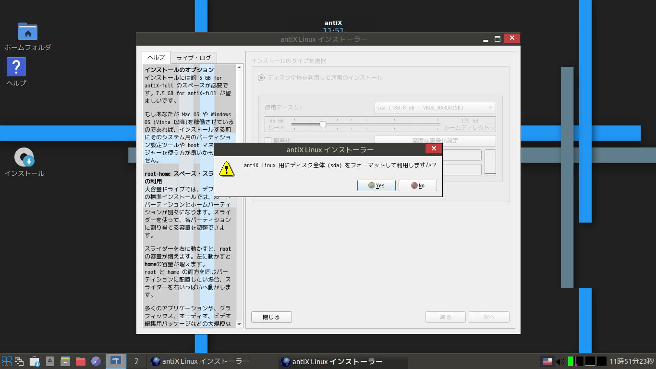Adjust the root/home partition slider handle
Screen dimensions: 656x369
[x=323, y=124]
